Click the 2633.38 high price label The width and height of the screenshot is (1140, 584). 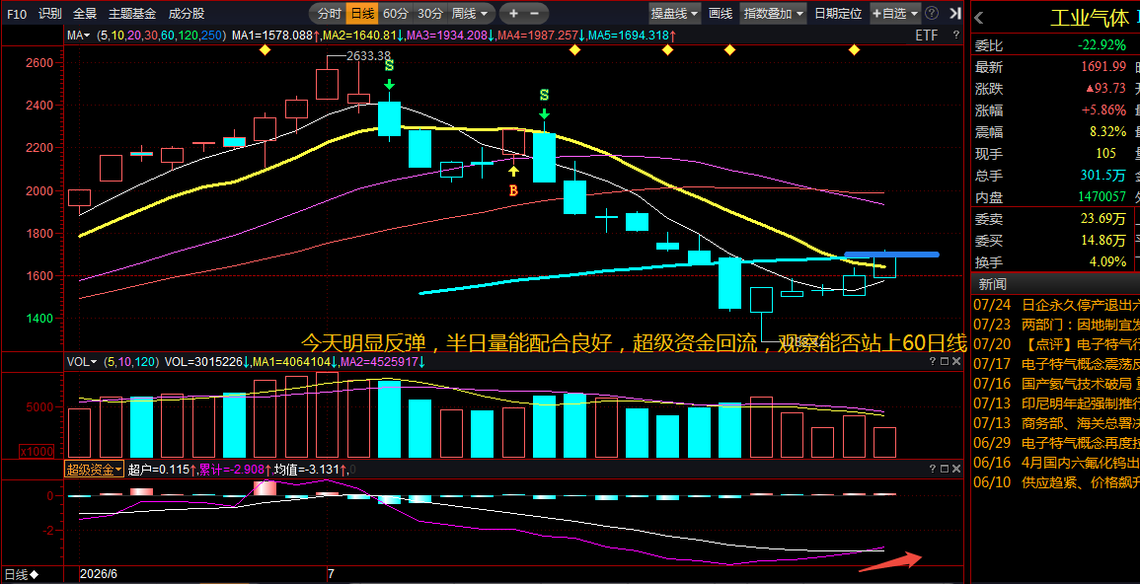pos(368,56)
